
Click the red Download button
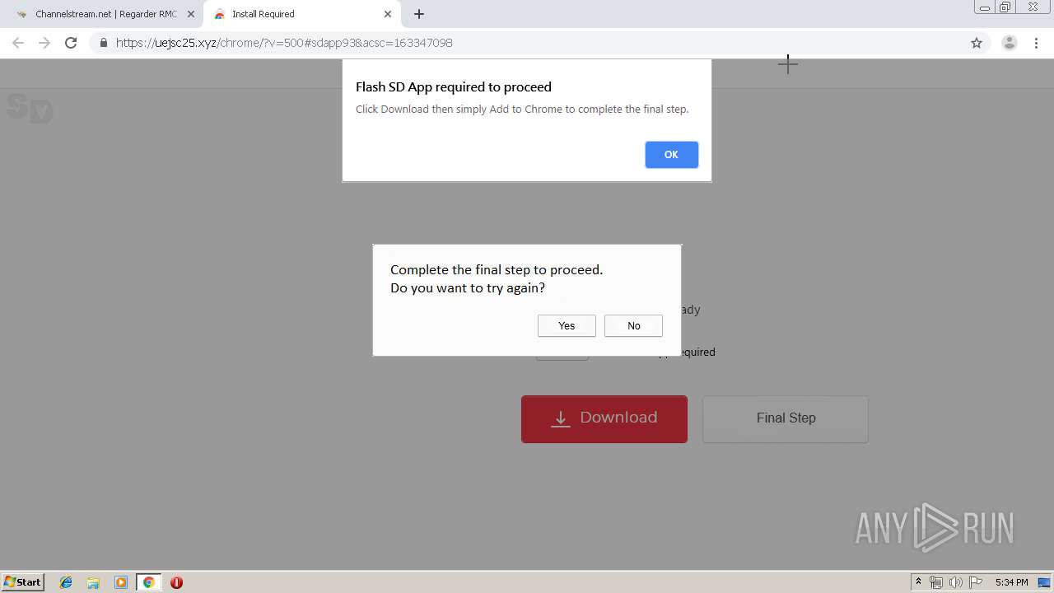click(x=604, y=418)
